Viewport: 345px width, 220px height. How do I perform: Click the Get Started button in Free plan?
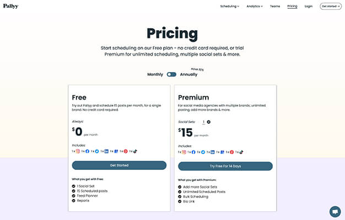point(119,165)
